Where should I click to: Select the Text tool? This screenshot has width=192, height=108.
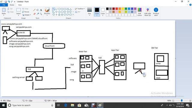click(x=41, y=10)
